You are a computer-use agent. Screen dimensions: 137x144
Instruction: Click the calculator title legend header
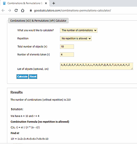pos(38,21)
